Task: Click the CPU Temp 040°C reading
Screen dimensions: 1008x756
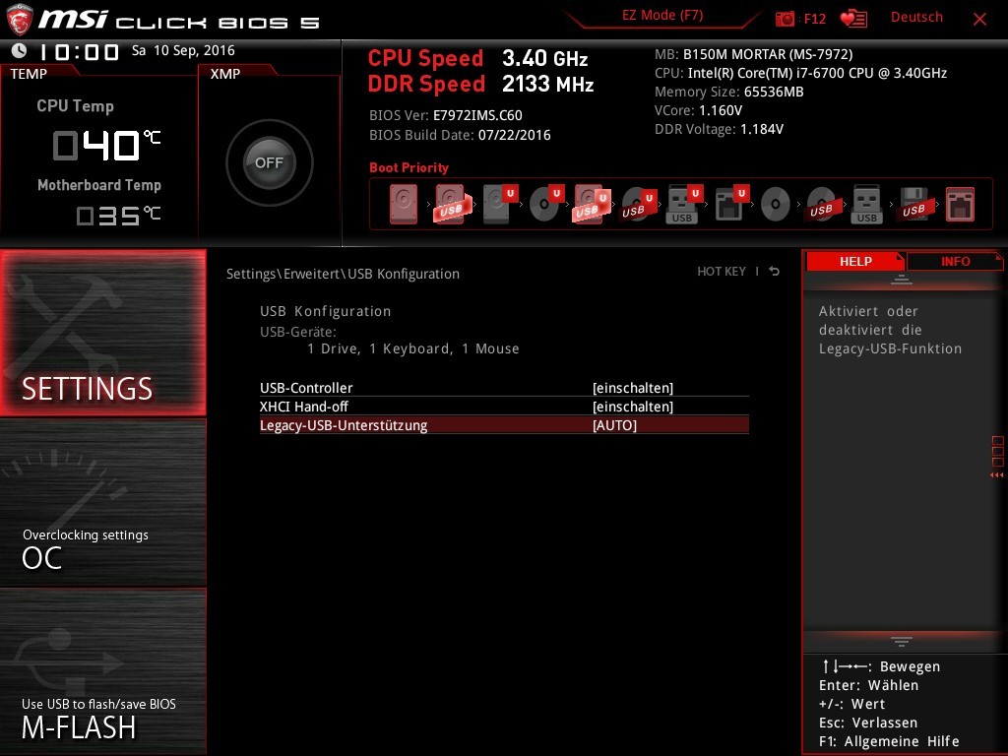Action: point(106,145)
